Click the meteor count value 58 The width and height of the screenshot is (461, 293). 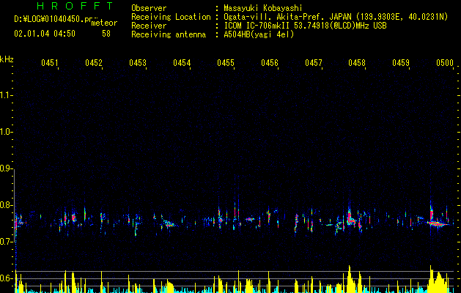pyautogui.click(x=106, y=34)
